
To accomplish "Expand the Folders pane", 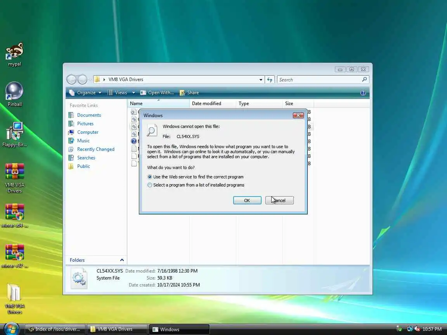I will (122, 260).
